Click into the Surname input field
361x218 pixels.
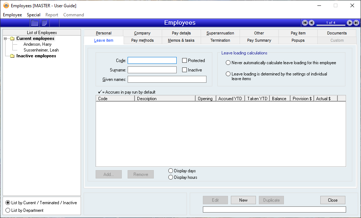click(x=152, y=70)
